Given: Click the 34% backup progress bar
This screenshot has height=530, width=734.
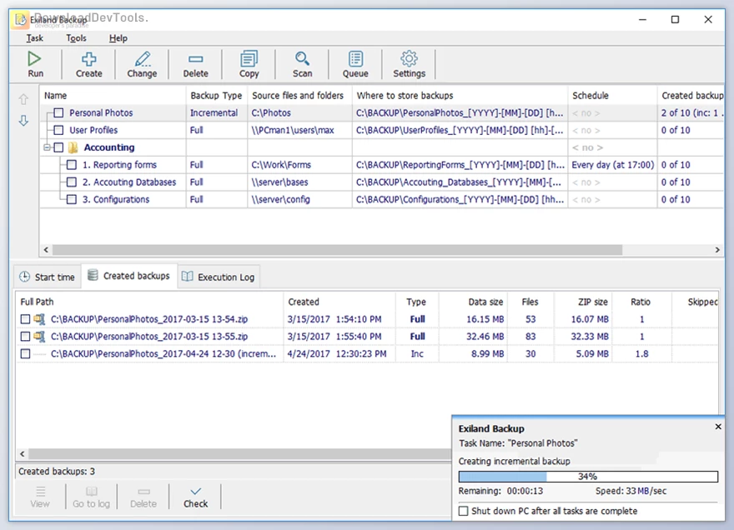Looking at the screenshot, I should point(588,477).
